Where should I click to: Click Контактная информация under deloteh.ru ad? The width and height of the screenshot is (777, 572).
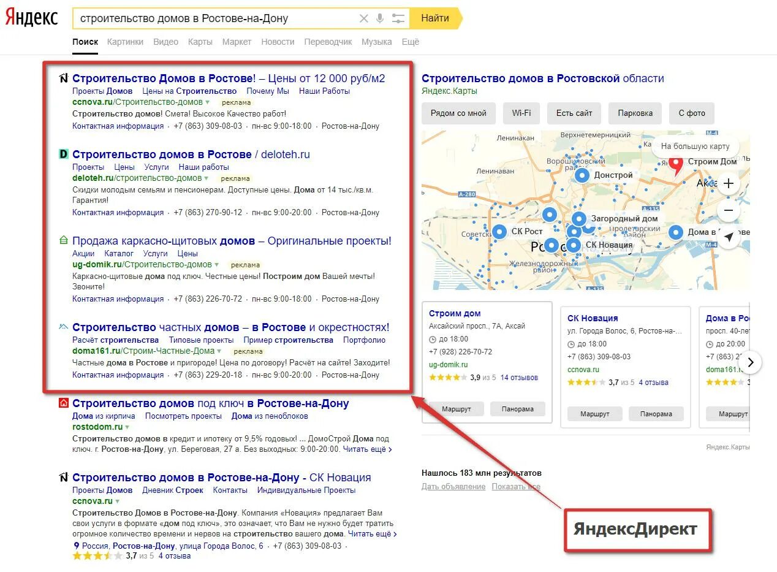click(x=118, y=213)
